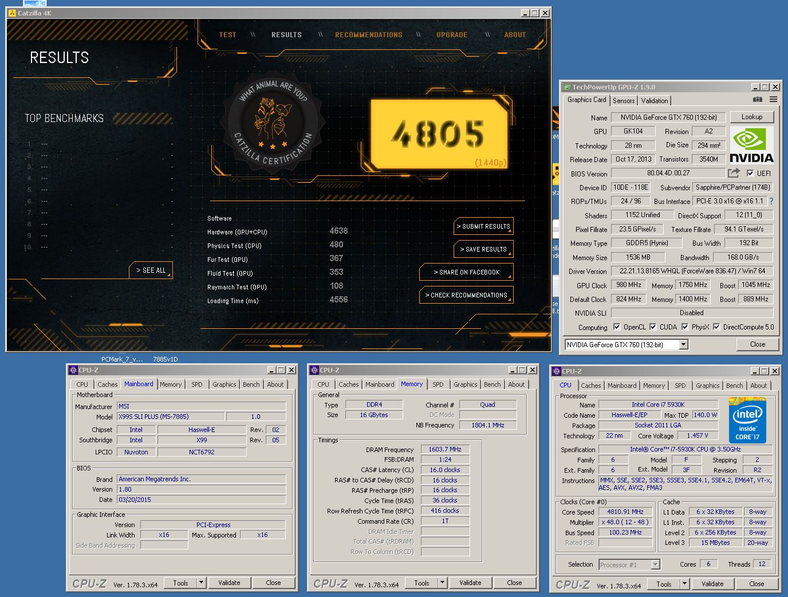Open SPD tab in the Mainboard CPU-Z window

[x=197, y=384]
